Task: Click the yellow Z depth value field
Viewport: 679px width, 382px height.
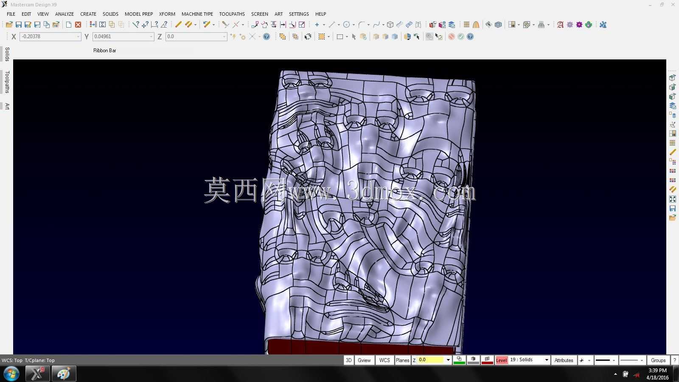Action: coord(431,360)
